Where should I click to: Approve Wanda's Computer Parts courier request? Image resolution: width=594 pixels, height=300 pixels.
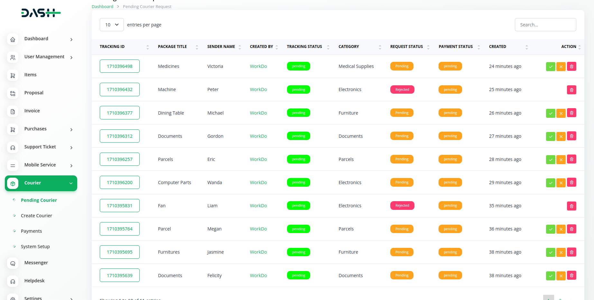(551, 183)
